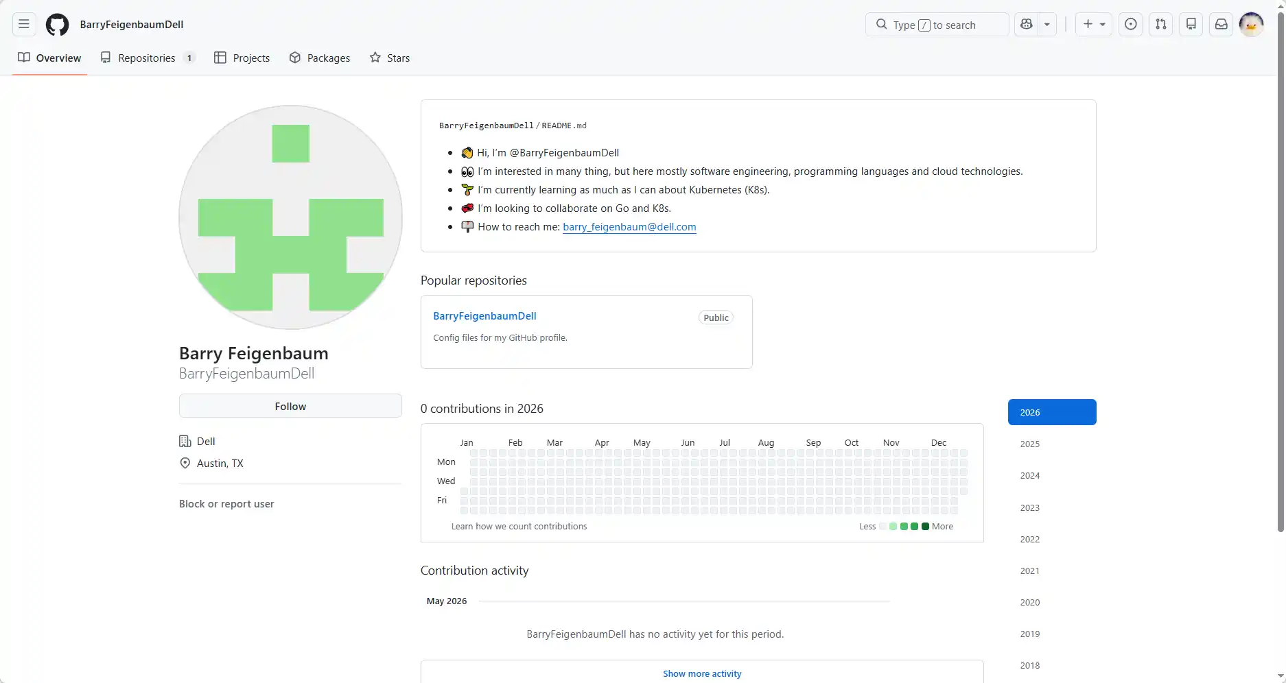This screenshot has height=683, width=1286.
Task: Open the Create new plus menu
Action: coord(1094,25)
